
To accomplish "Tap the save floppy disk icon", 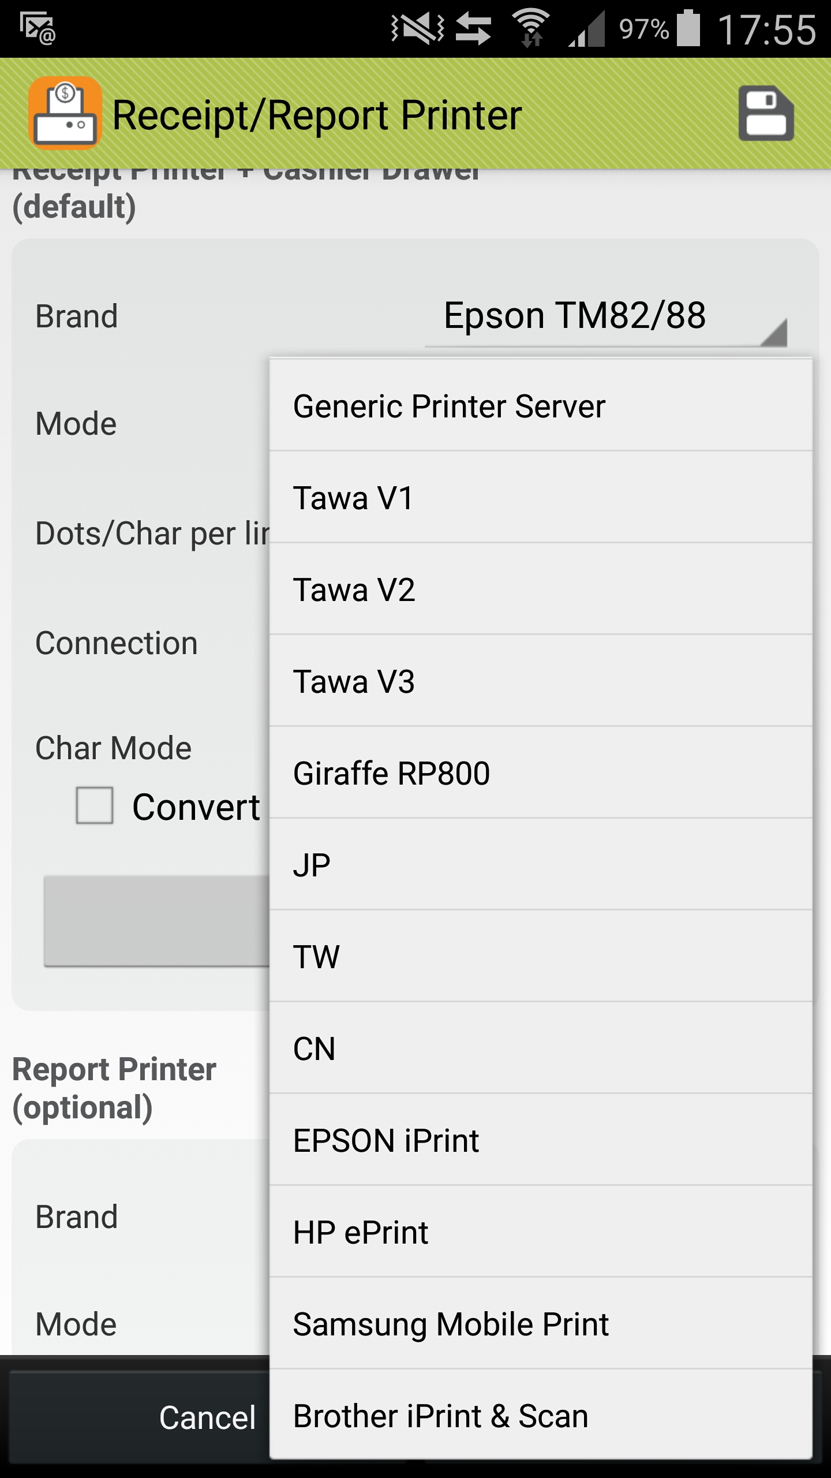I will point(766,114).
